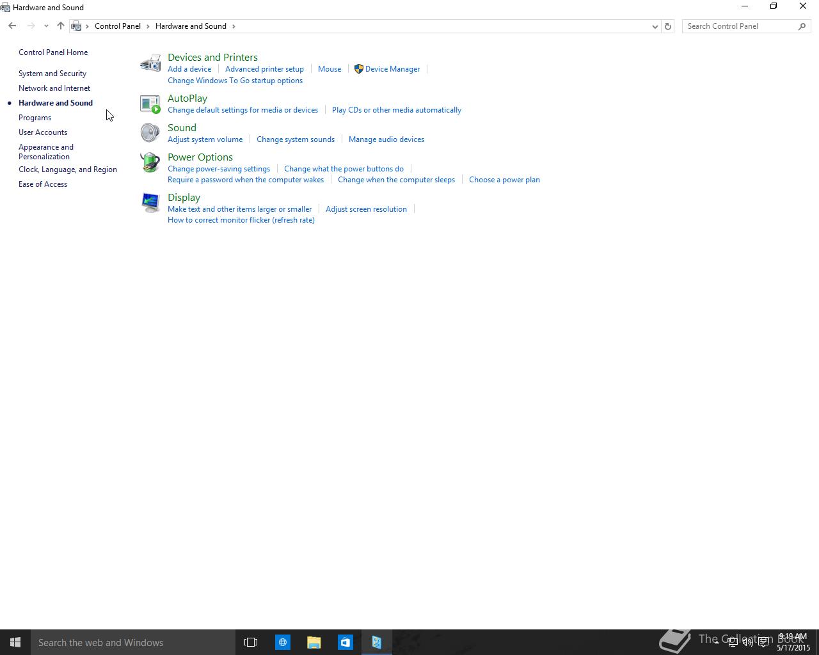Open the Action Center notification icon
Image resolution: width=819 pixels, height=655 pixels.
pos(763,642)
